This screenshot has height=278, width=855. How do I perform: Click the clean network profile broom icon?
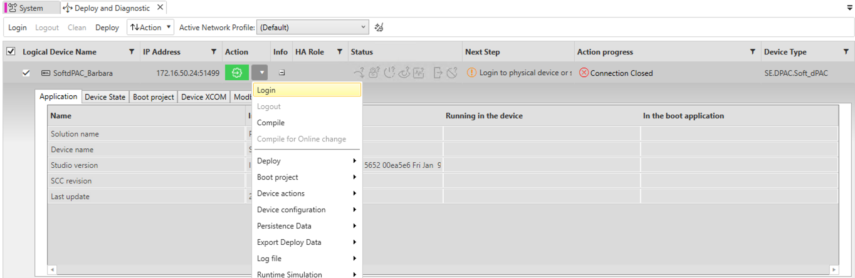click(x=378, y=28)
